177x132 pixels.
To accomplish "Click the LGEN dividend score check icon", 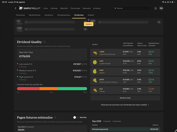I will click(150, 52).
